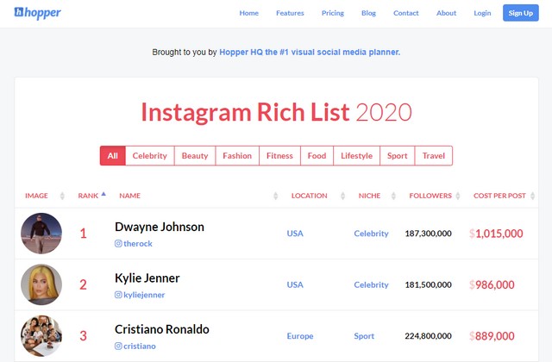Switch to the Sport filter tab
The height and width of the screenshot is (362, 552).
pos(397,155)
